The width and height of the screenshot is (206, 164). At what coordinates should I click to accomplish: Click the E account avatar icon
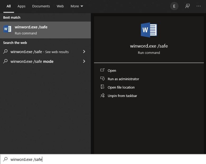tap(174, 6)
